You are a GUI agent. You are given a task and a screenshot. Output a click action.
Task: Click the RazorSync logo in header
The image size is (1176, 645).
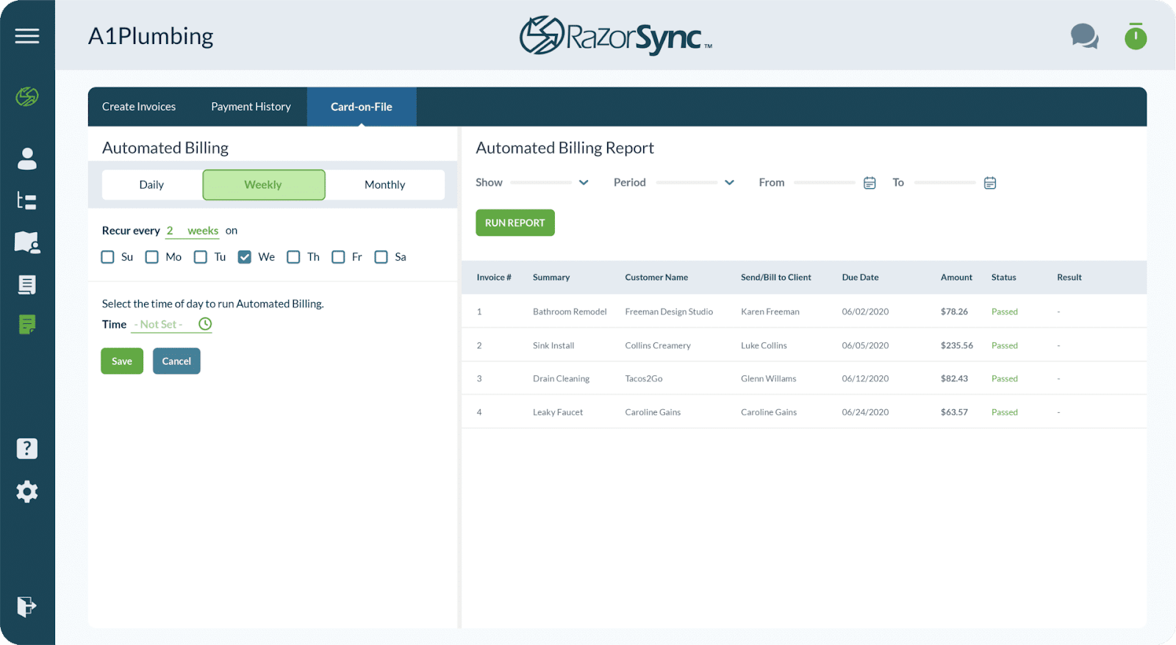click(616, 35)
